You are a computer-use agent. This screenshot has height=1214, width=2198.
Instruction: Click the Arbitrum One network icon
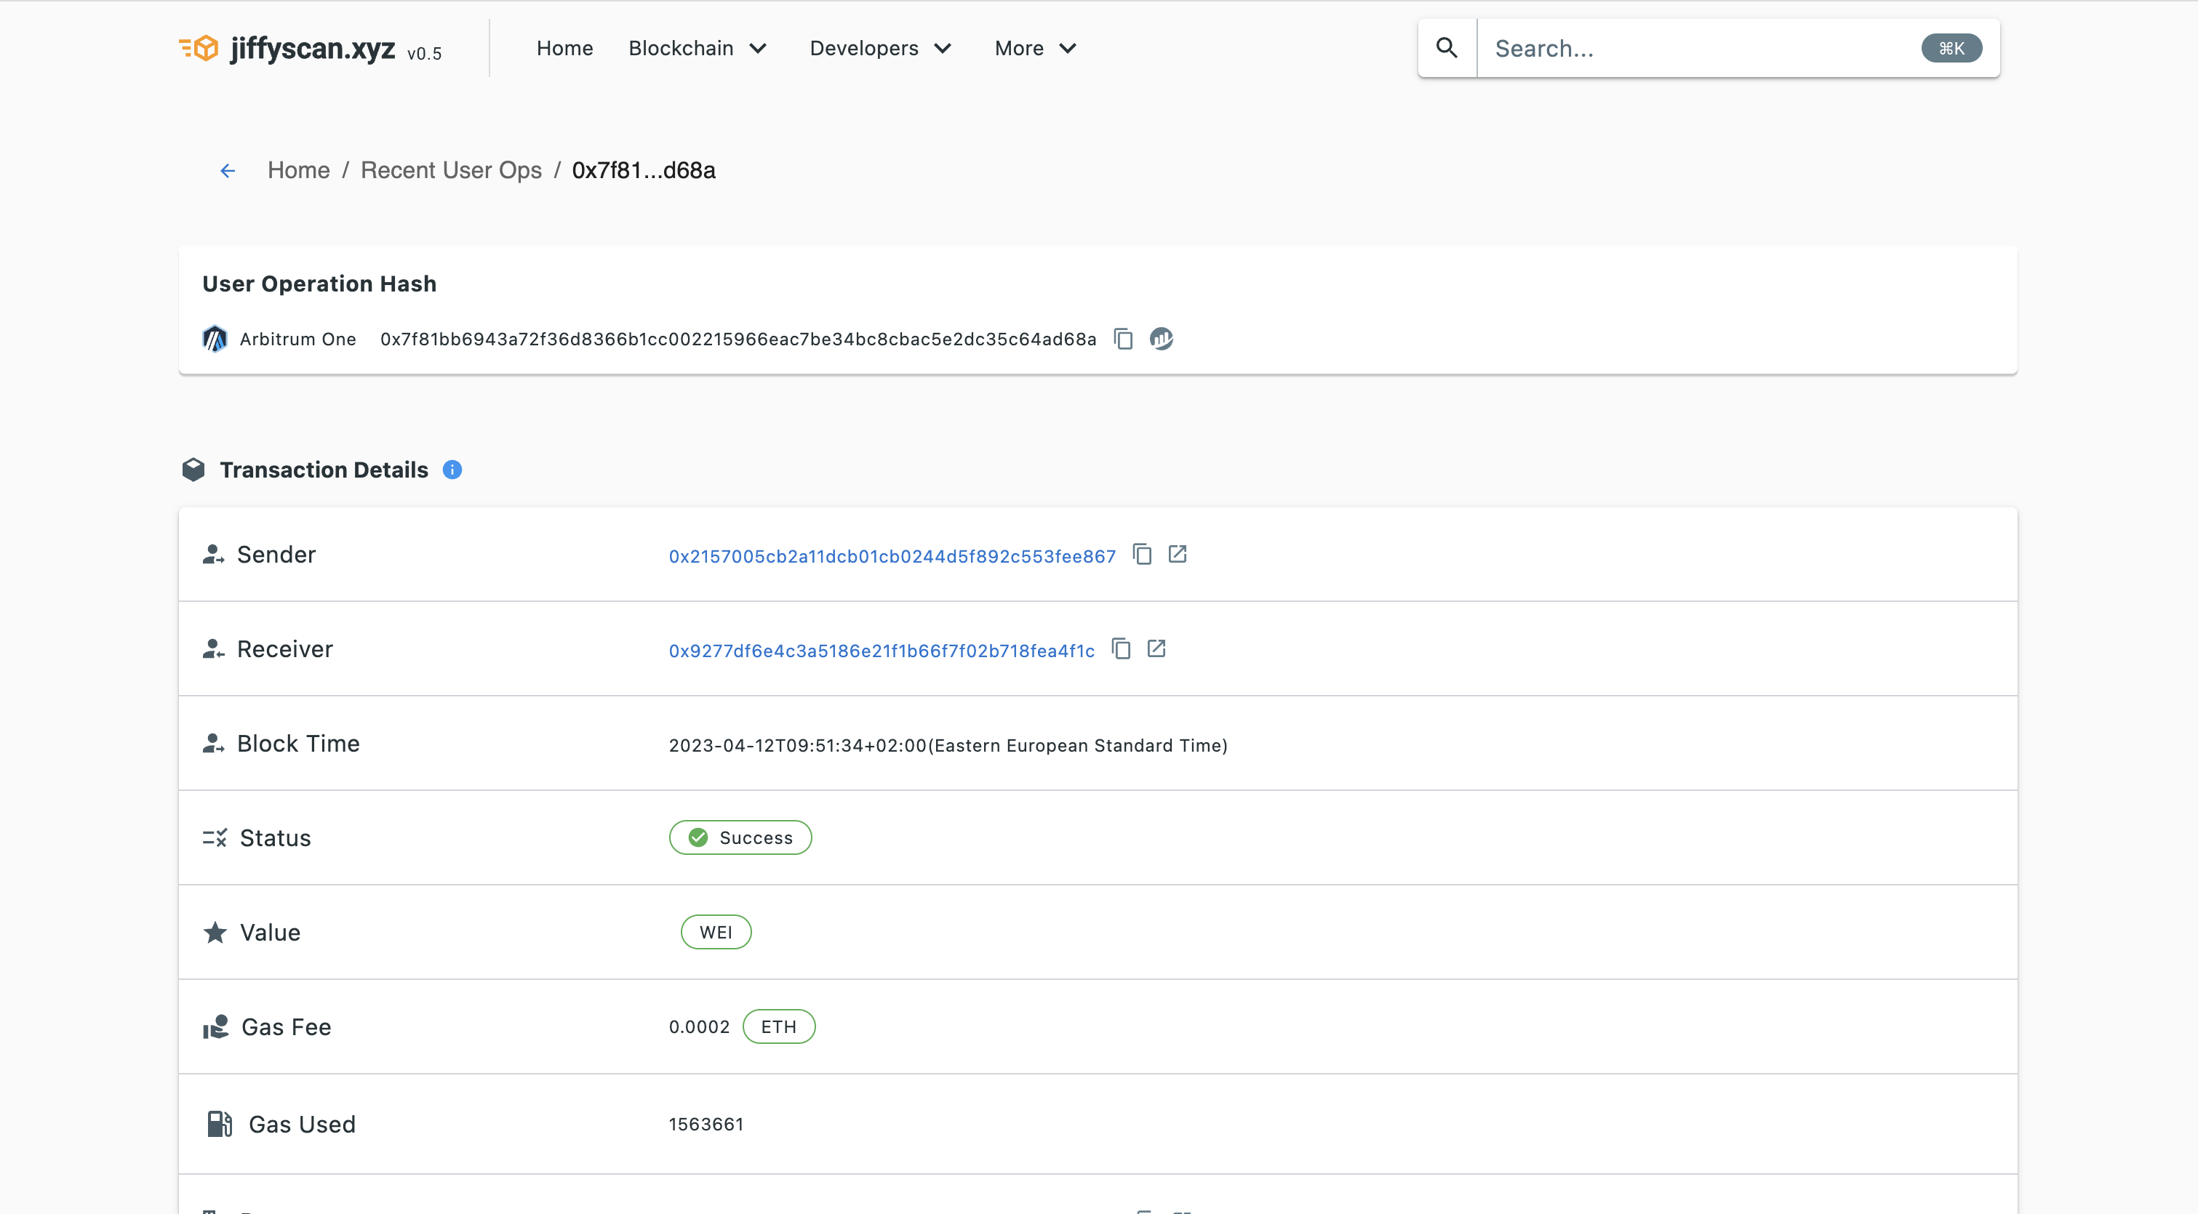point(215,339)
